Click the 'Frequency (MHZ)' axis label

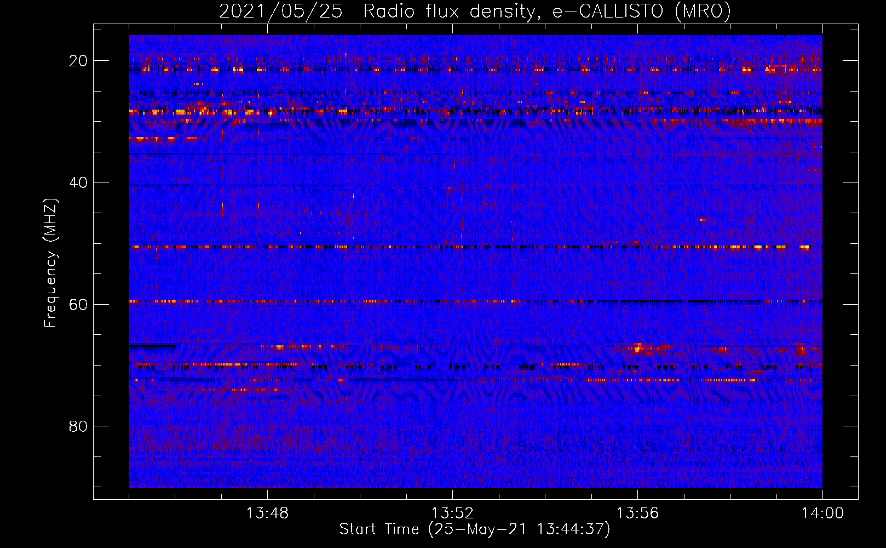tap(50, 263)
